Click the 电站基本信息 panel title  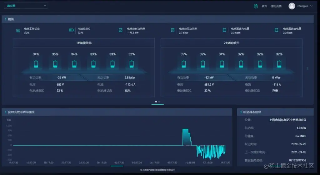coord(252,112)
